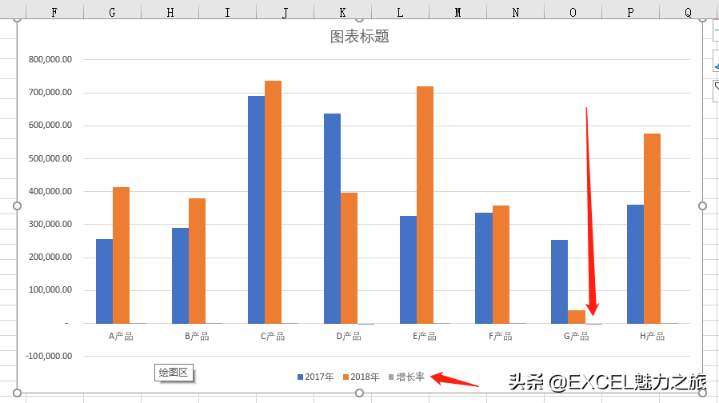Image resolution: width=719 pixels, height=403 pixels.
Task: Click the F产品 category axis label
Action: 501,337
